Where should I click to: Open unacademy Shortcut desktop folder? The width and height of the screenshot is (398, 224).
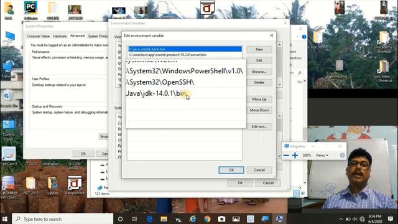click(384, 42)
